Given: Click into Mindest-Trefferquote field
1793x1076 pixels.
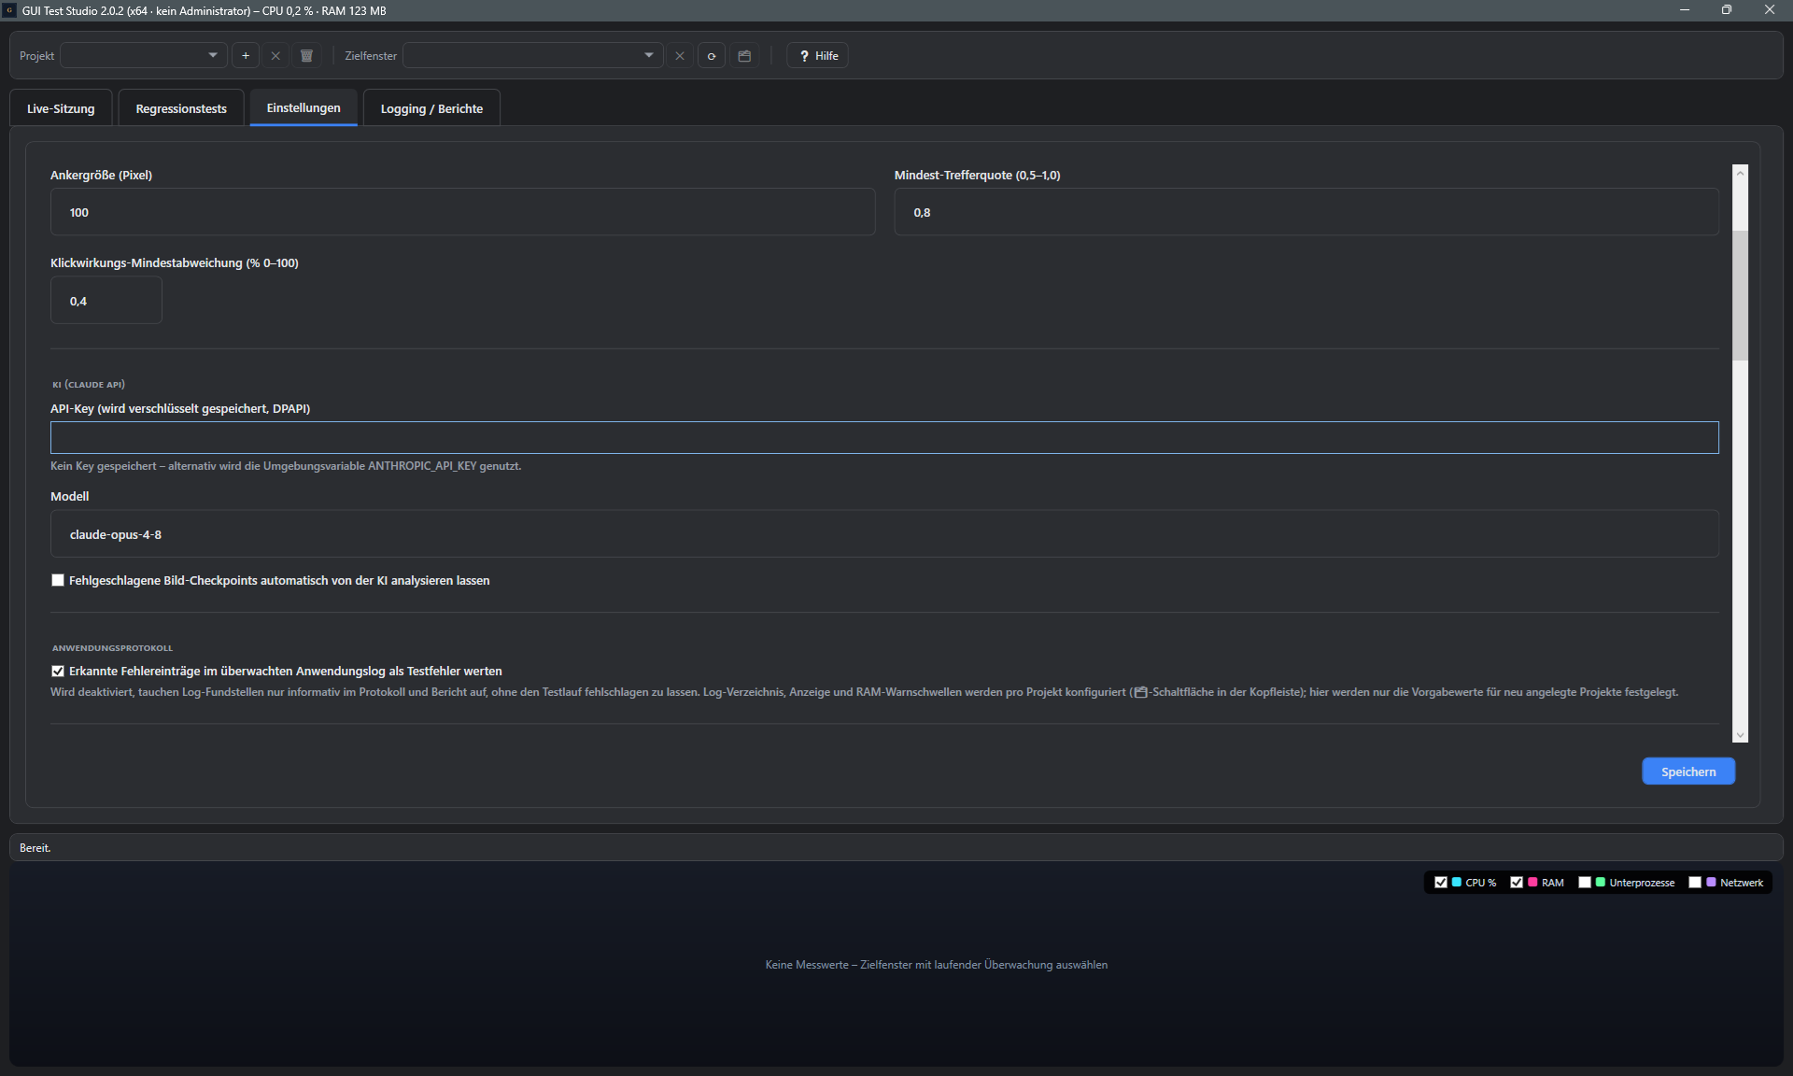Looking at the screenshot, I should tap(1306, 212).
